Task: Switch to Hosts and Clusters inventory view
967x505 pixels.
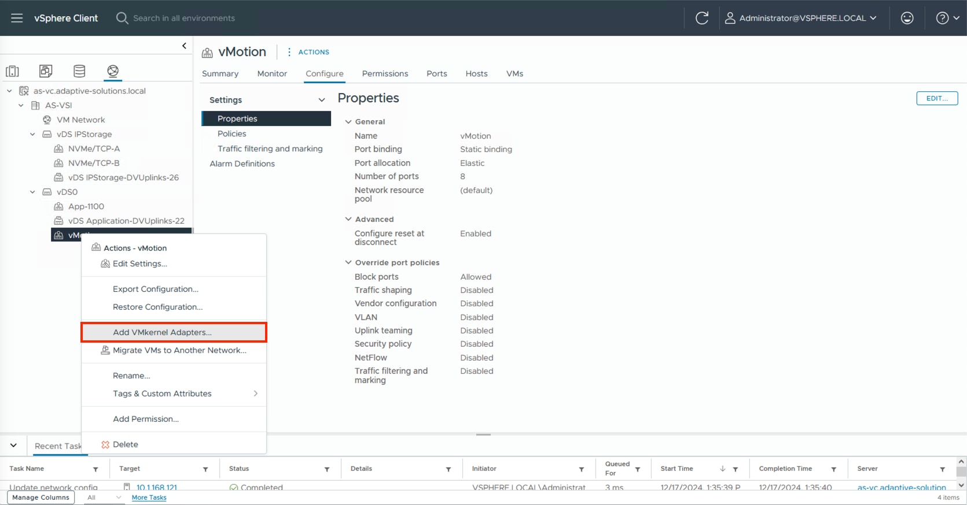Action: tap(12, 71)
